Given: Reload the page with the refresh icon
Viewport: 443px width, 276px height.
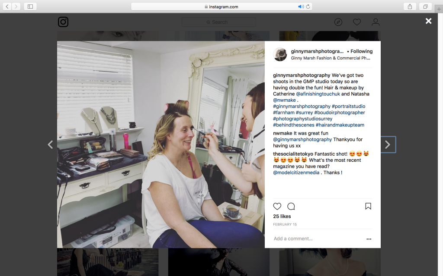Looking at the screenshot, I should (308, 6).
